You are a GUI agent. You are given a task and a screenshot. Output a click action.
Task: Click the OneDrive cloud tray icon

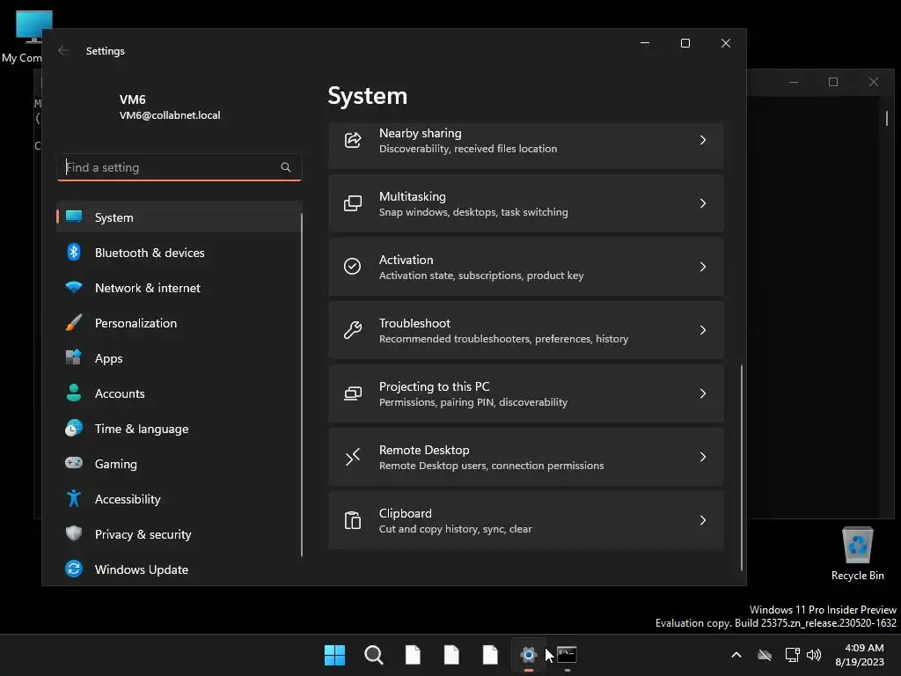coord(765,655)
